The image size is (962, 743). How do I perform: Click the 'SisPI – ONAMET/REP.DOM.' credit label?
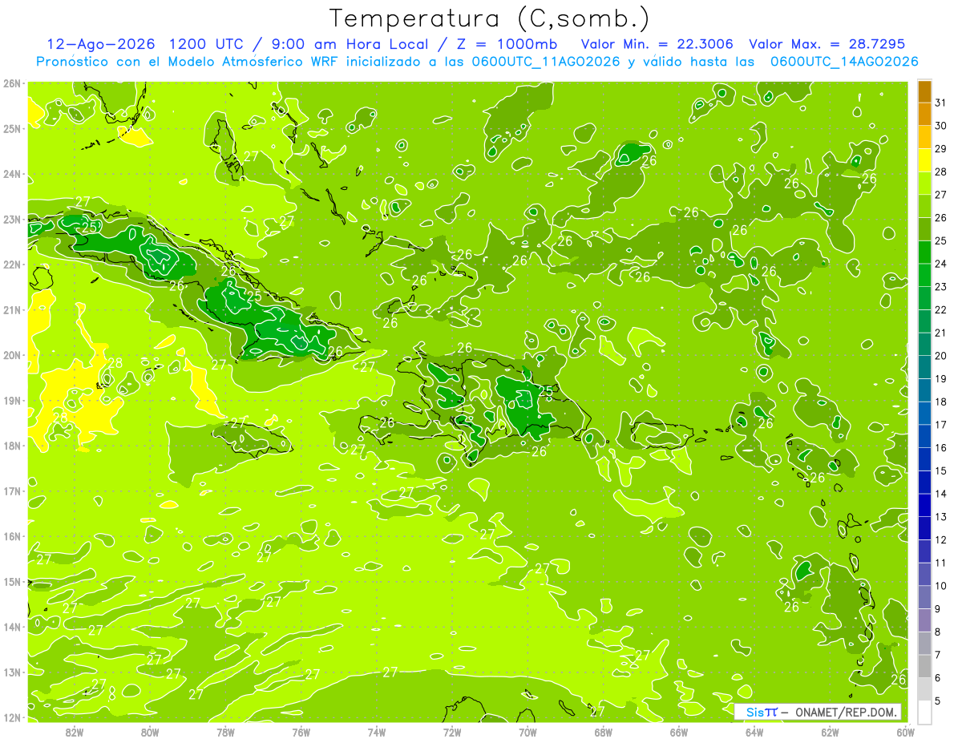819,712
